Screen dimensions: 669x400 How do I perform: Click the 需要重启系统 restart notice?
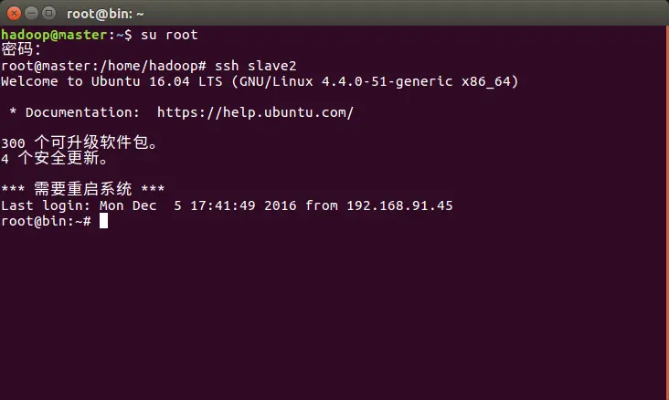pyautogui.click(x=83, y=189)
